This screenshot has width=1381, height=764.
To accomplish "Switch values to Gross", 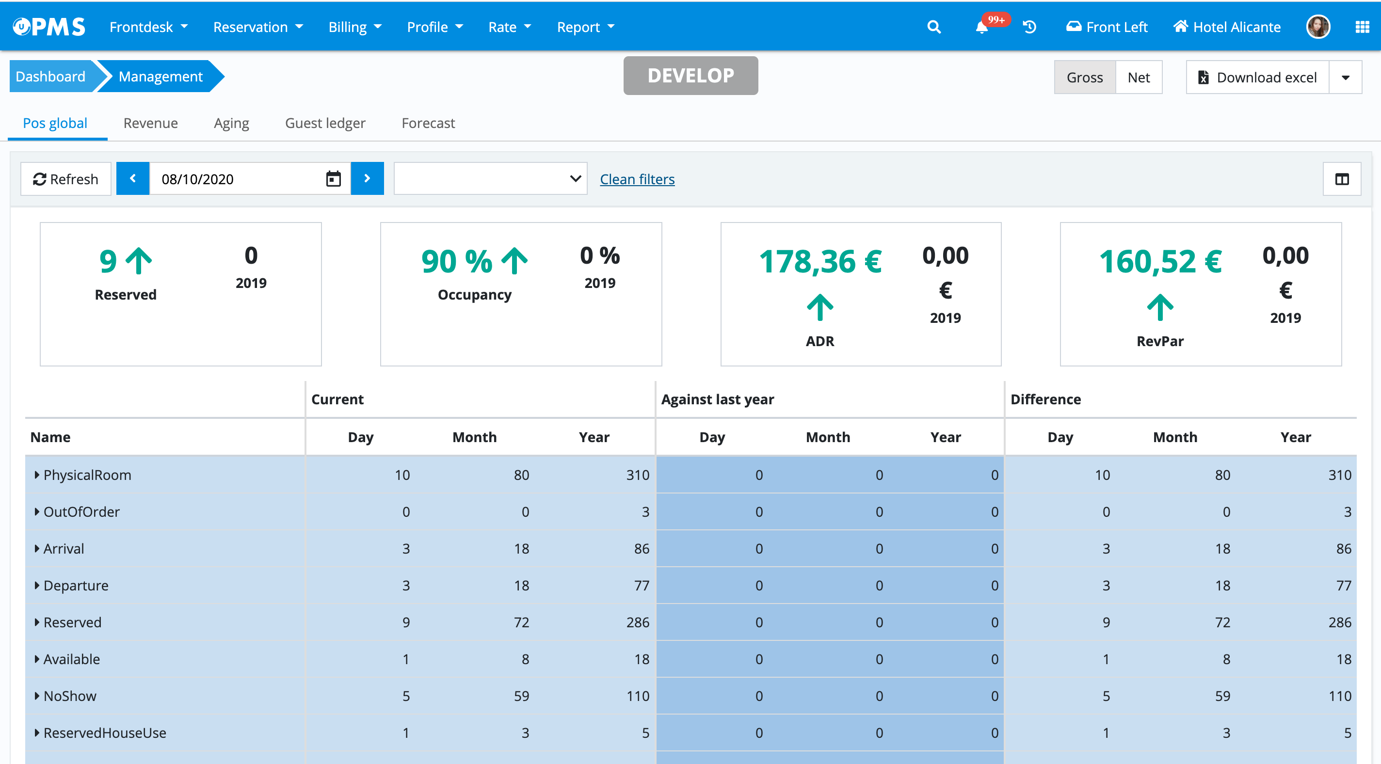I will pos(1084,77).
